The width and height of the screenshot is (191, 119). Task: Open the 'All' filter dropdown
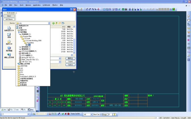[91, 115]
